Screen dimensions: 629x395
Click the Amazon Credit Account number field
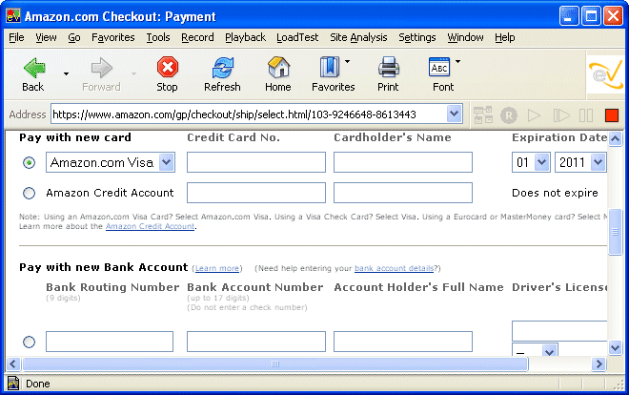[x=256, y=193]
